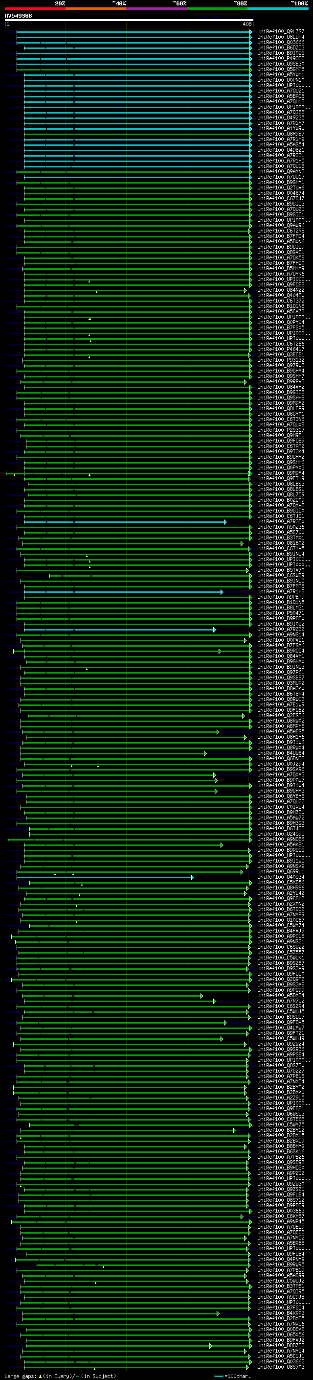The width and height of the screenshot is (313, 1380).
Task: Click hit label UniRef100_A2YL42
Action: pos(281,893)
